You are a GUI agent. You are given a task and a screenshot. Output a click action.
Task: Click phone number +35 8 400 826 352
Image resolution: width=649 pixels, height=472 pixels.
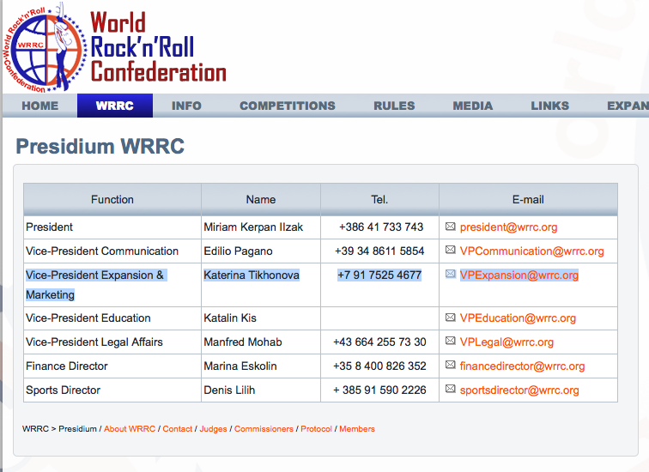[x=379, y=366]
